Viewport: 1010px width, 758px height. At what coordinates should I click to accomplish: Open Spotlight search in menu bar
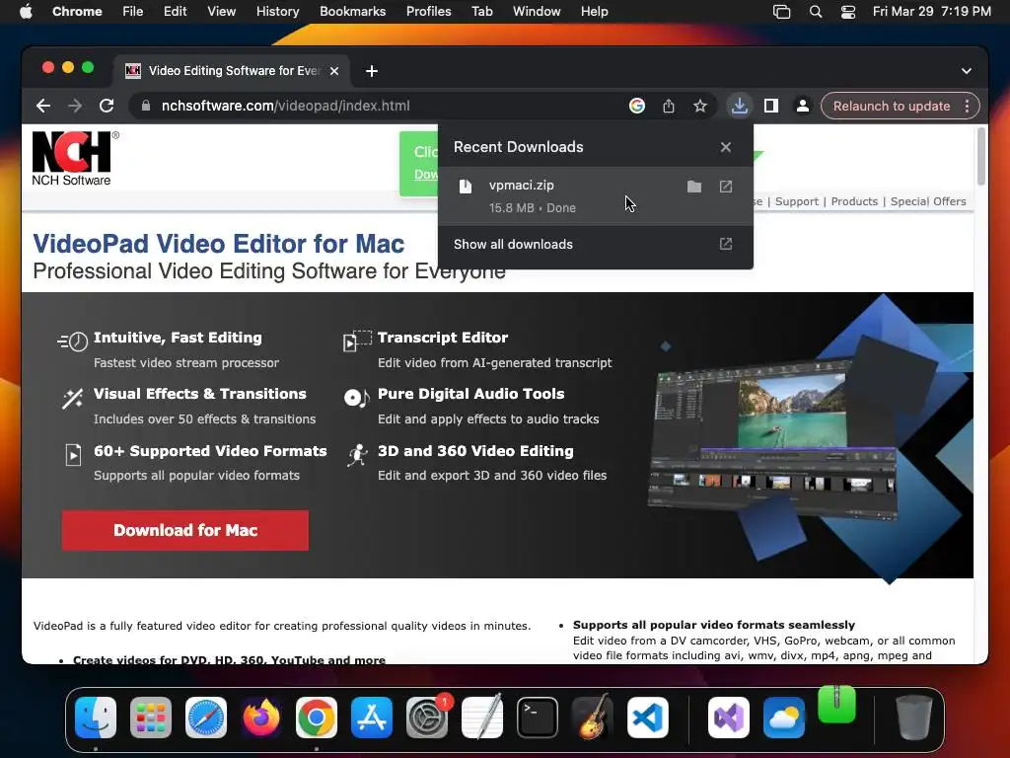pos(816,12)
